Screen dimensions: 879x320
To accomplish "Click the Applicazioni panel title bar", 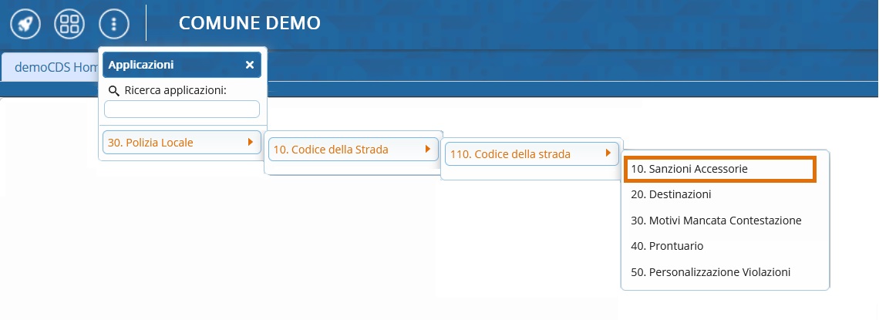I will (170, 65).
